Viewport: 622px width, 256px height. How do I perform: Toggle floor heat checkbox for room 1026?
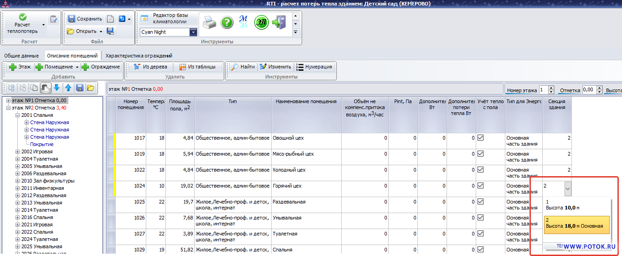tap(480, 218)
